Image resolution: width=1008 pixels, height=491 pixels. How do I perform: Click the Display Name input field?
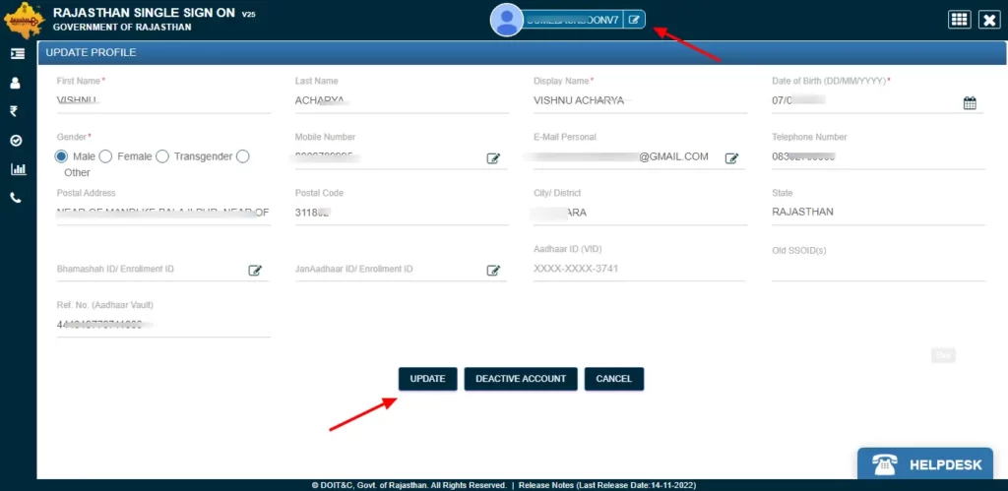[x=640, y=101]
